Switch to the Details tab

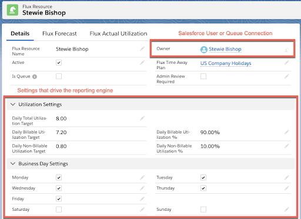point(20,33)
